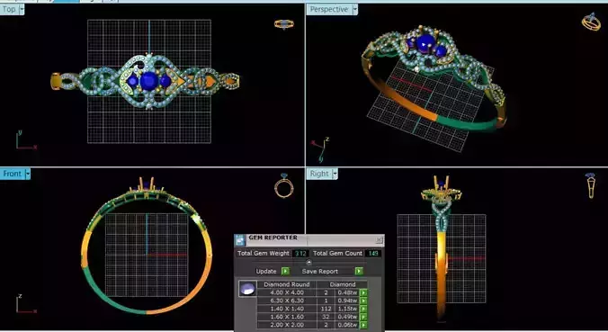Click green arrow next to Update
The image size is (608, 332).
click(285, 271)
